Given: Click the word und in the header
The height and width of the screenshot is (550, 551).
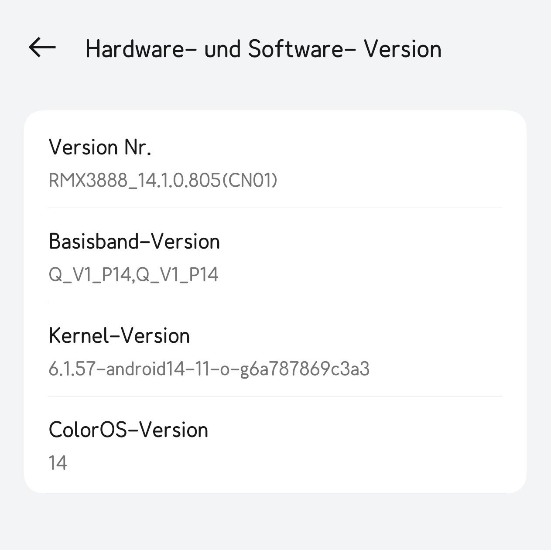Looking at the screenshot, I should [x=222, y=48].
